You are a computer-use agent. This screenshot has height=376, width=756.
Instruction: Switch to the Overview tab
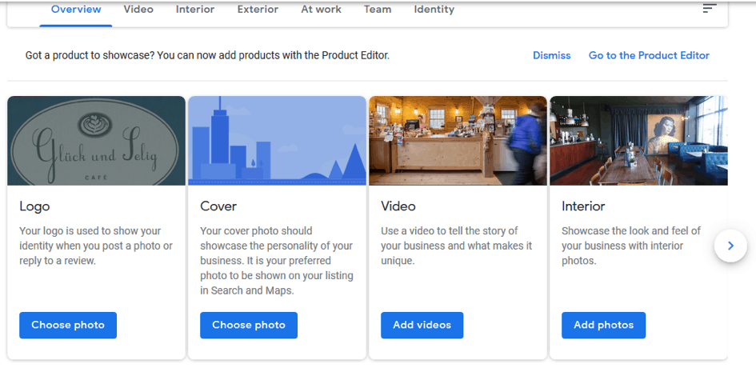click(x=76, y=9)
